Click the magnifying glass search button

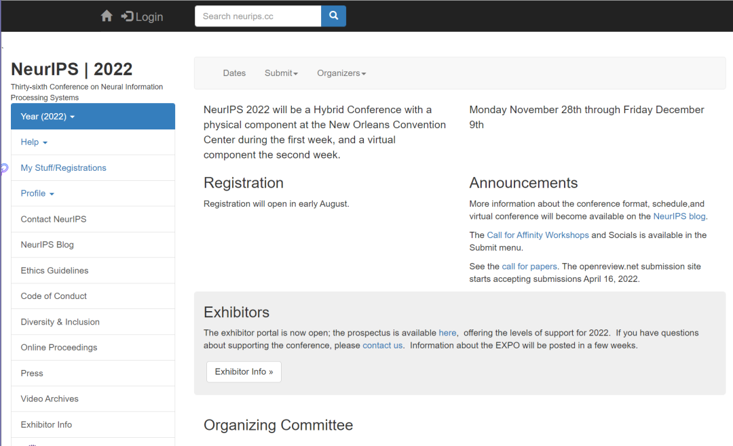coord(333,16)
